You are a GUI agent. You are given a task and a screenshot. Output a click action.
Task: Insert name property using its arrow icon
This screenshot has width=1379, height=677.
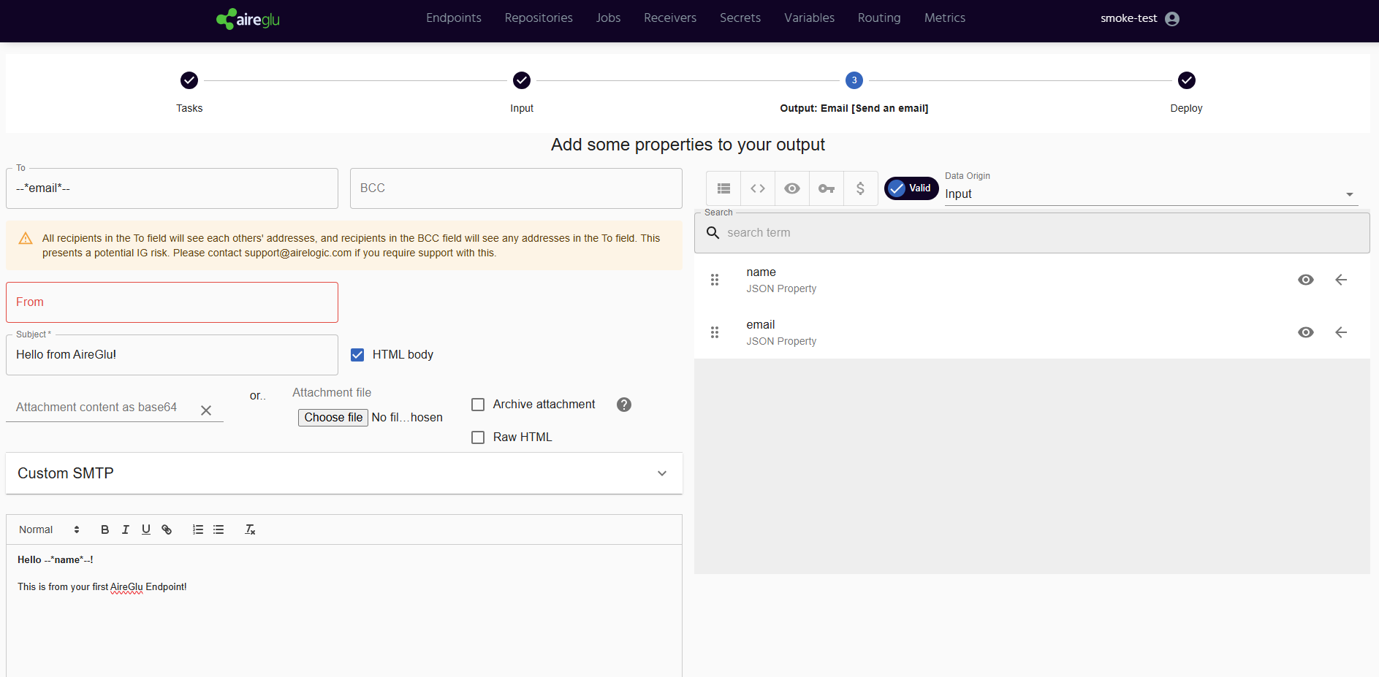tap(1341, 280)
